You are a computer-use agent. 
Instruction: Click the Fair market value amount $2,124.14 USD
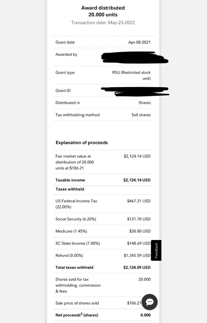pos(137,156)
